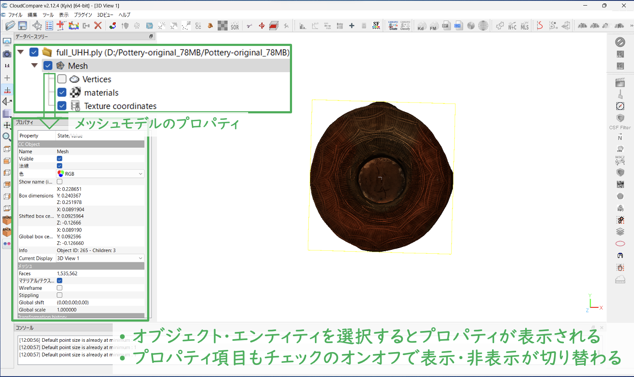Click the Save floppy disk icon
Viewport: 634px width, 377px height.
[x=22, y=26]
